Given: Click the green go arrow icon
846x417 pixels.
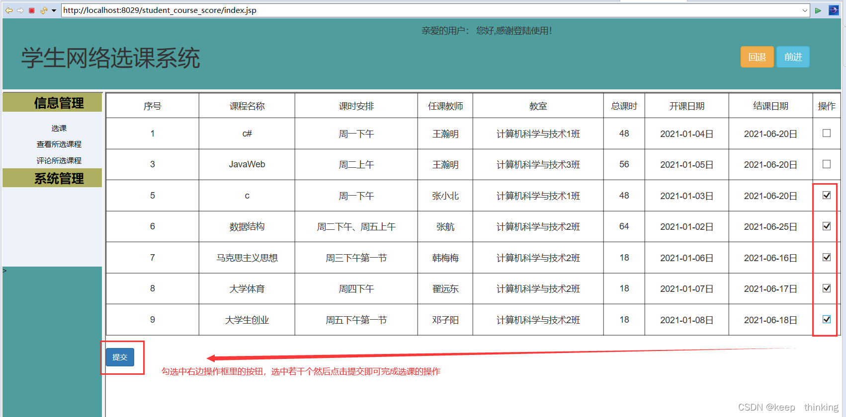Looking at the screenshot, I should click(818, 10).
